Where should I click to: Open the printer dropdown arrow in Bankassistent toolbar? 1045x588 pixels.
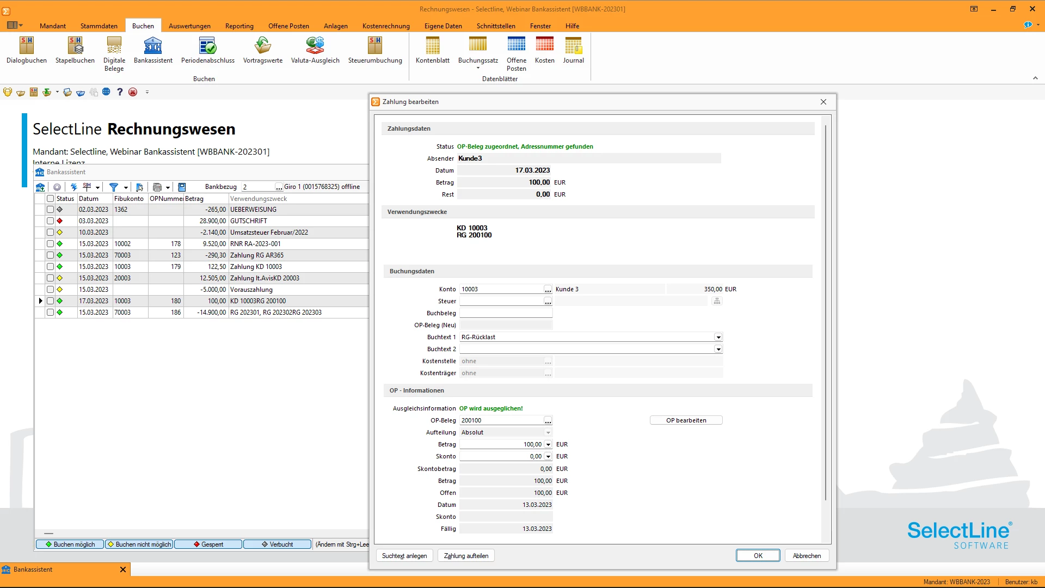click(x=168, y=187)
